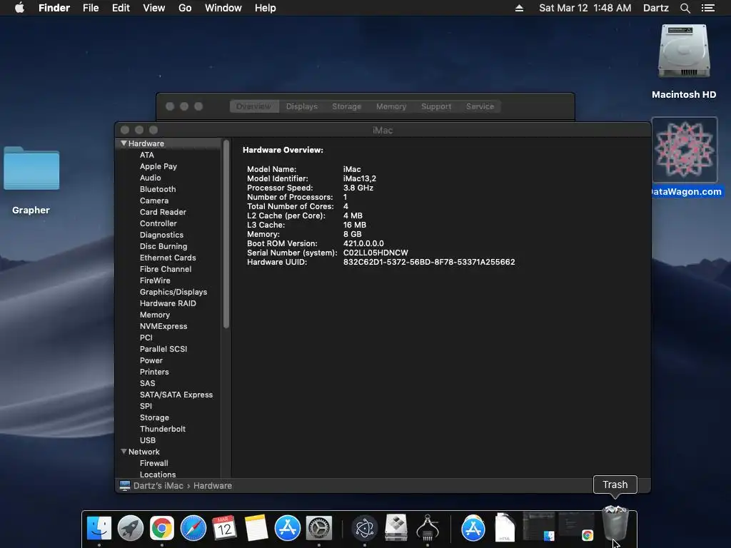The image size is (731, 548).
Task: Switch to Overview tab in About window
Action: coord(254,106)
